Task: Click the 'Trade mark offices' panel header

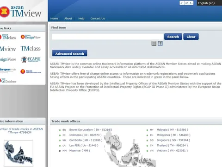Action: pyautogui.click(x=136, y=121)
